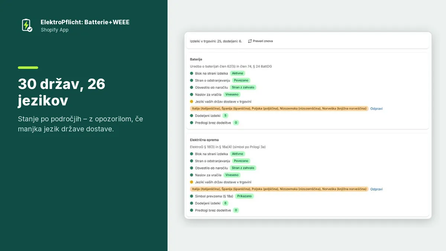Screen dimensions: 446x251
Task: Click Povezano badge under Električna oprema
Action: (x=241, y=161)
